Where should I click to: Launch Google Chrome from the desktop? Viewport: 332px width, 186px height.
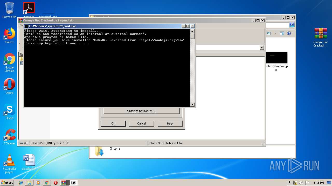pos(9,63)
